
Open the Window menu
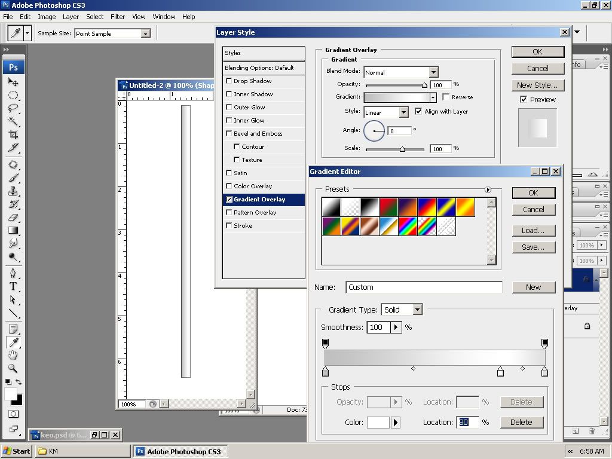pos(164,17)
